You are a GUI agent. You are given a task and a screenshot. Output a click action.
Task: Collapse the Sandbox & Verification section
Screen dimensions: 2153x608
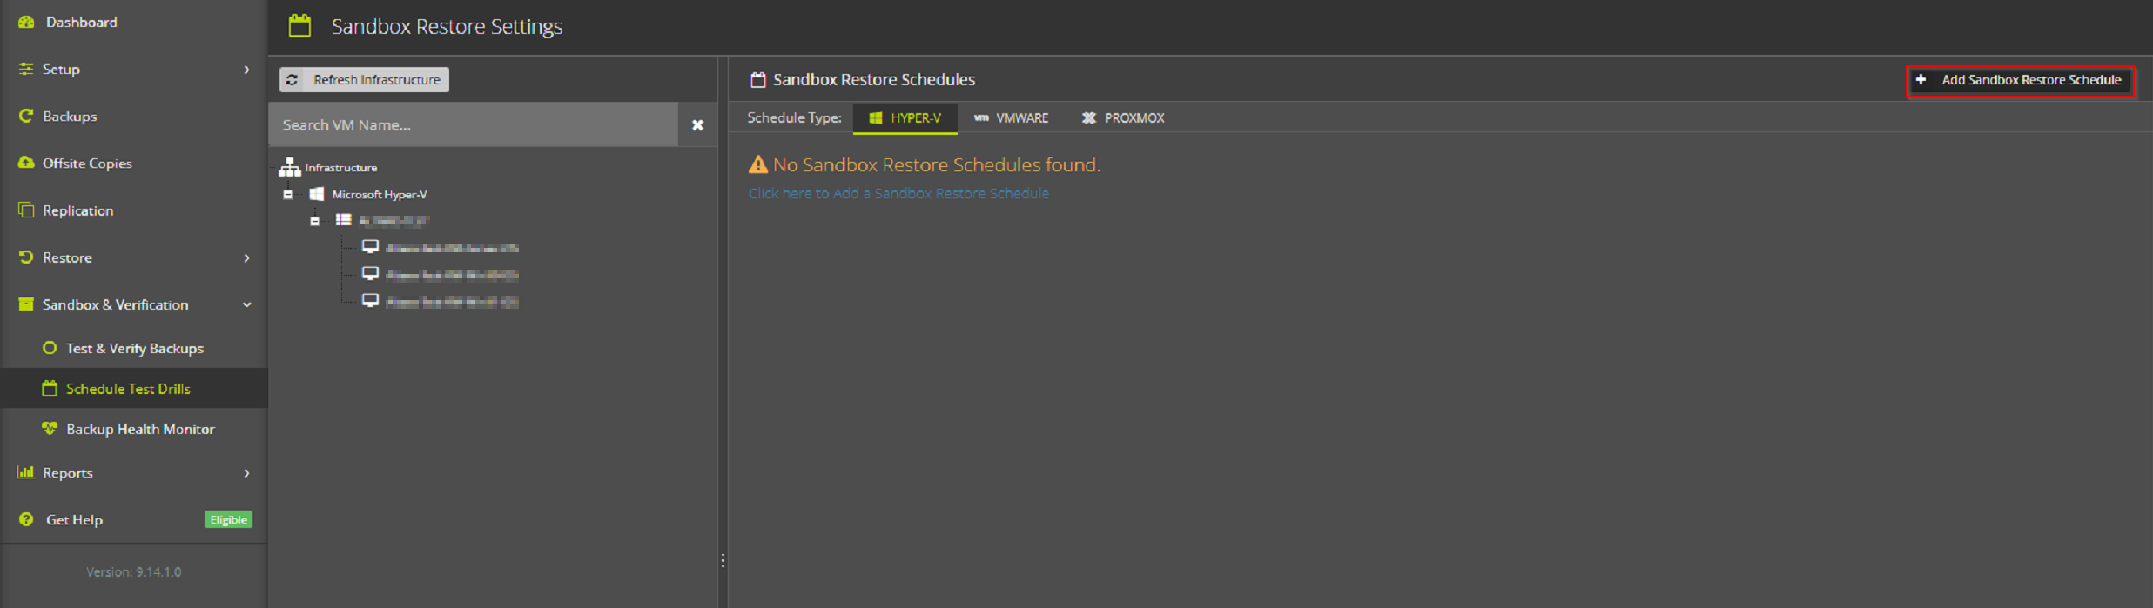click(x=246, y=304)
